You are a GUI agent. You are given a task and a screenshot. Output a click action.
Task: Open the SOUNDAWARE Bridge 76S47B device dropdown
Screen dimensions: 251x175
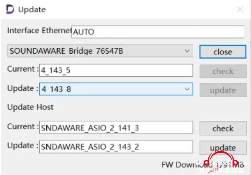click(x=100, y=51)
